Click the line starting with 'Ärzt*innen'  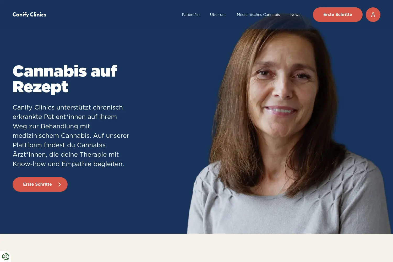(65, 155)
